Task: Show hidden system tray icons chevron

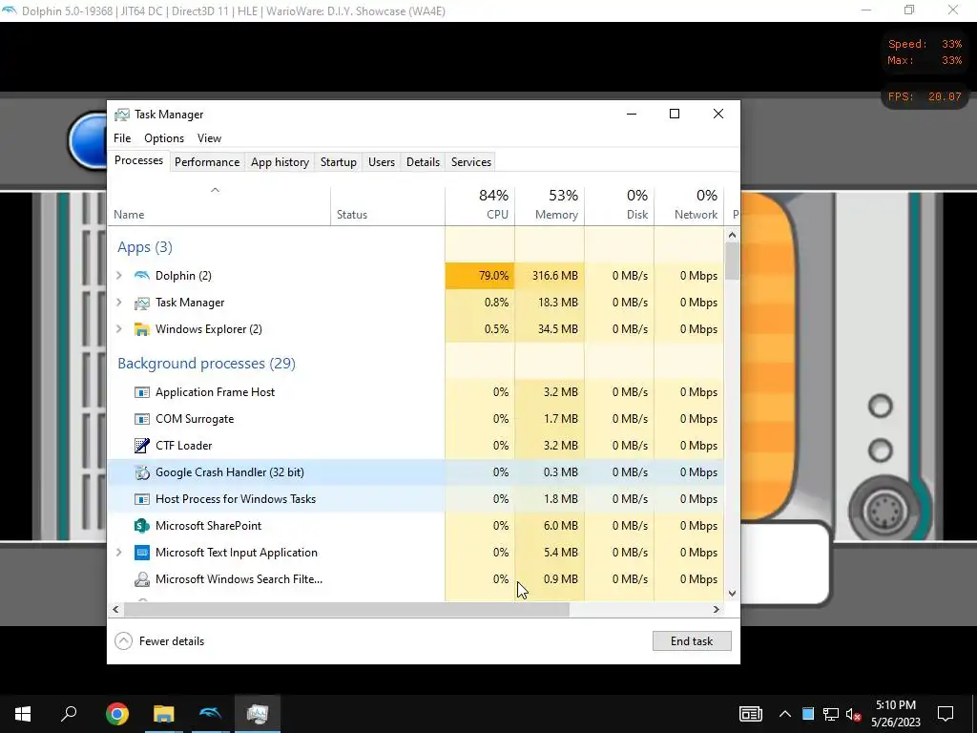Action: coord(785,714)
